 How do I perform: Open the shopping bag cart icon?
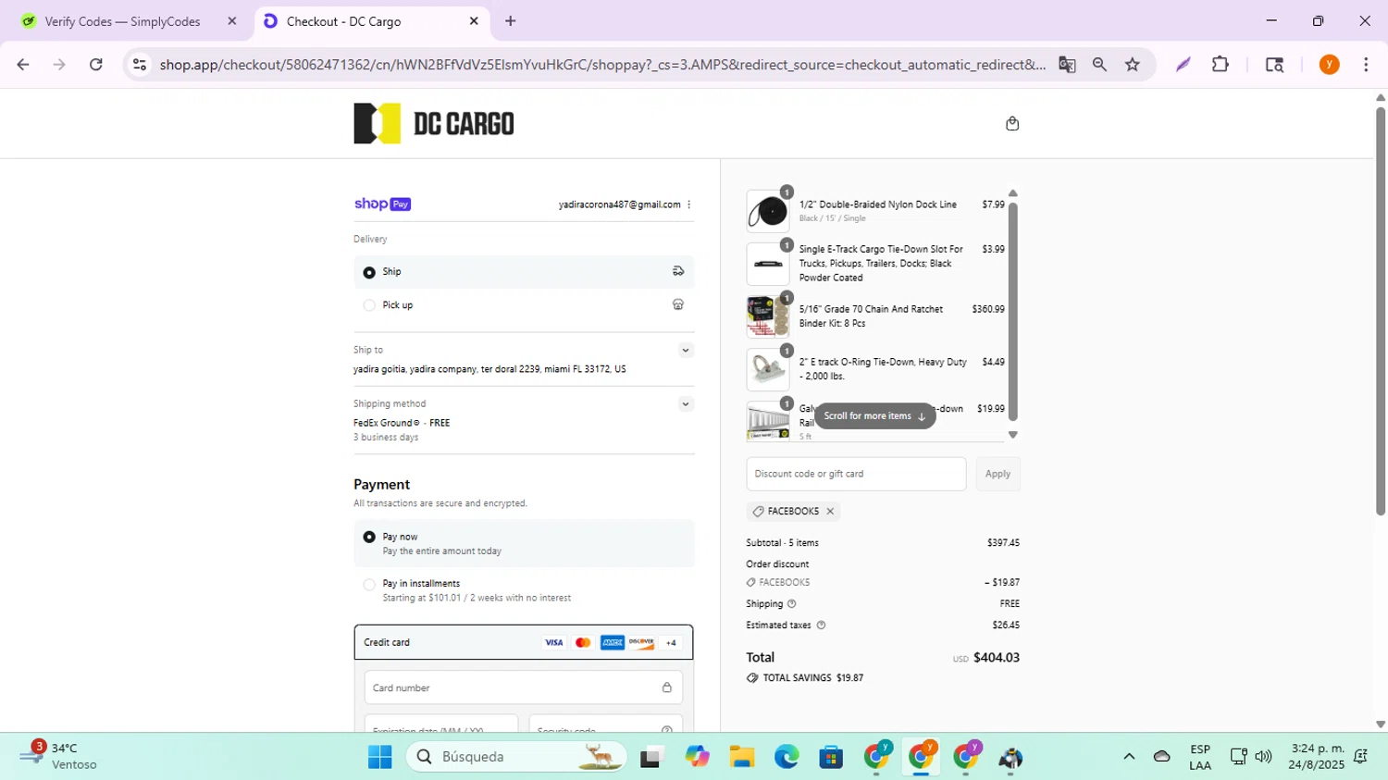[1012, 123]
